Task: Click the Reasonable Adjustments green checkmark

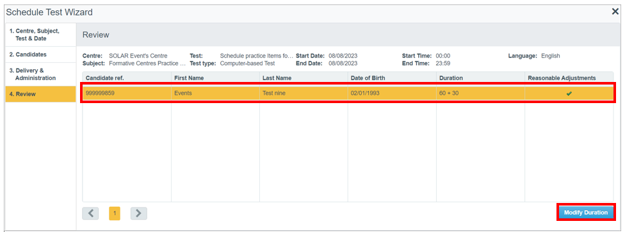Action: [569, 93]
